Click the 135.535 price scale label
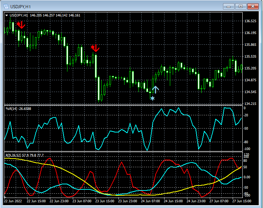The width and height of the screenshot is (263, 208). click(x=250, y=56)
